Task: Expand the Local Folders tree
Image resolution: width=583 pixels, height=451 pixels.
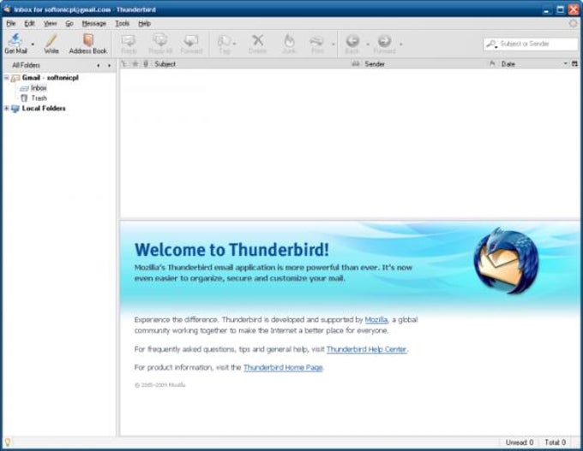Action: (6, 109)
